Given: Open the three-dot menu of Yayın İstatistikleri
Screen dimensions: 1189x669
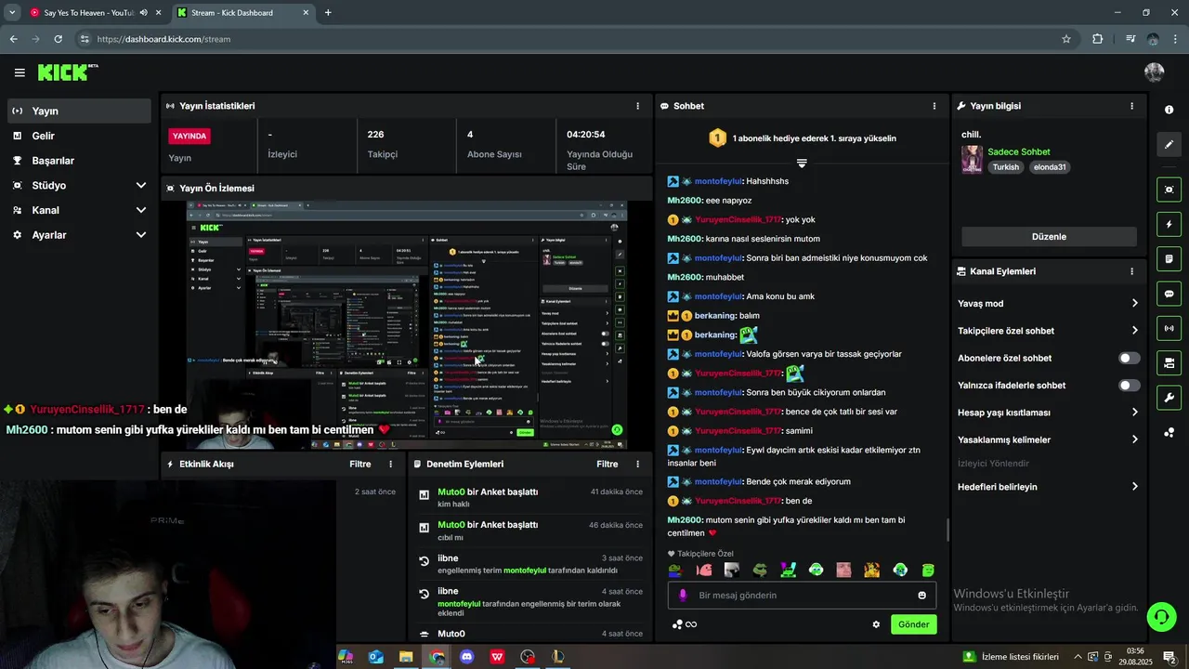Looking at the screenshot, I should tap(637, 106).
